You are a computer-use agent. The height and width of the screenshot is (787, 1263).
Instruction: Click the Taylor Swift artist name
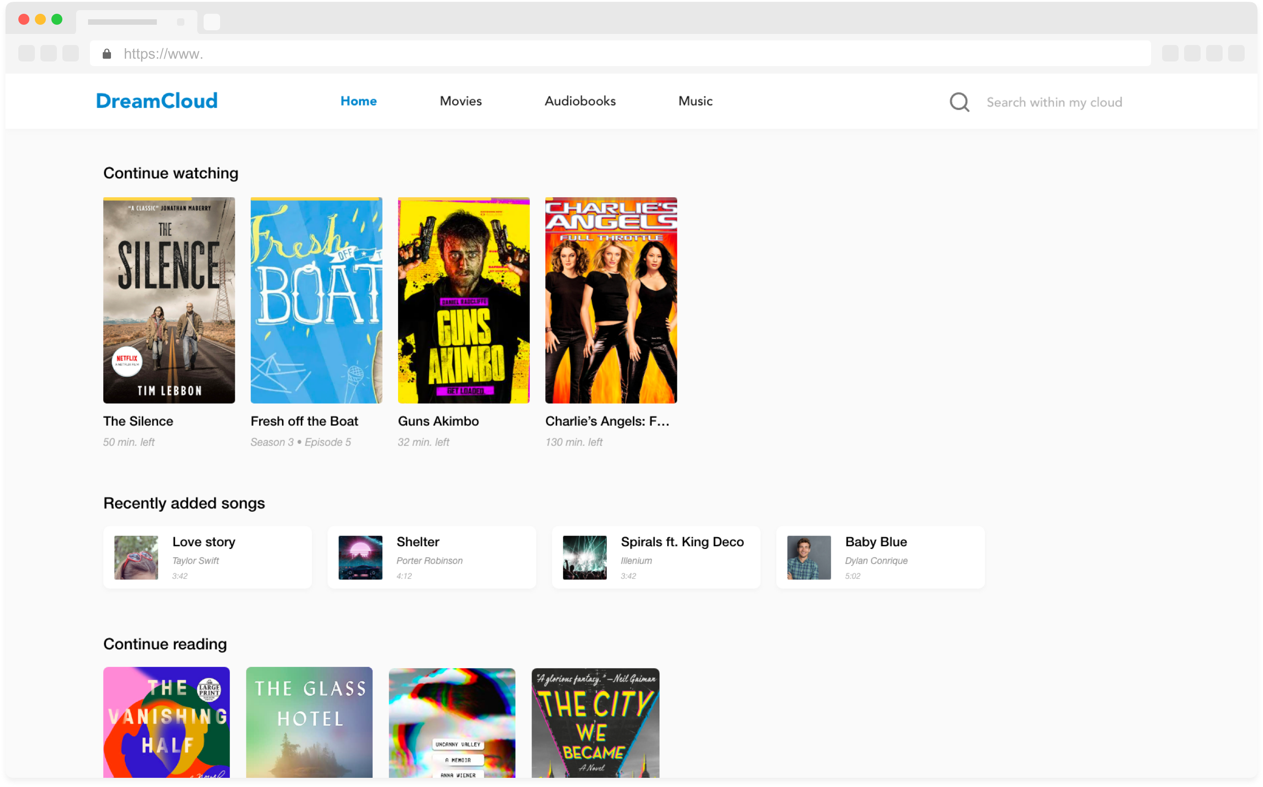pos(196,560)
